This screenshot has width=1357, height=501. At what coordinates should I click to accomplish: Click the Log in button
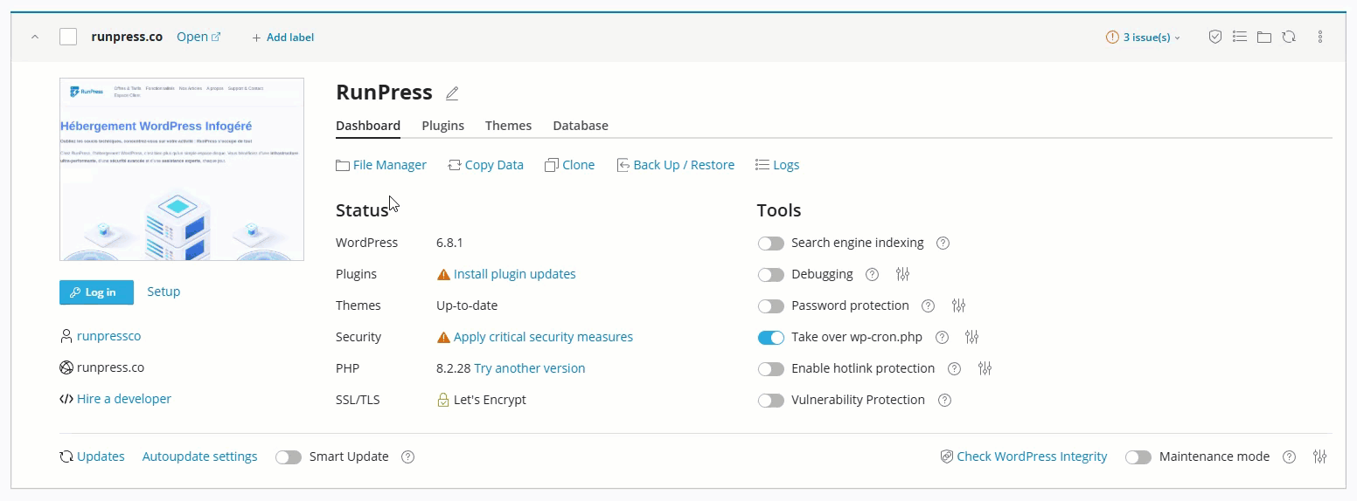pyautogui.click(x=96, y=292)
